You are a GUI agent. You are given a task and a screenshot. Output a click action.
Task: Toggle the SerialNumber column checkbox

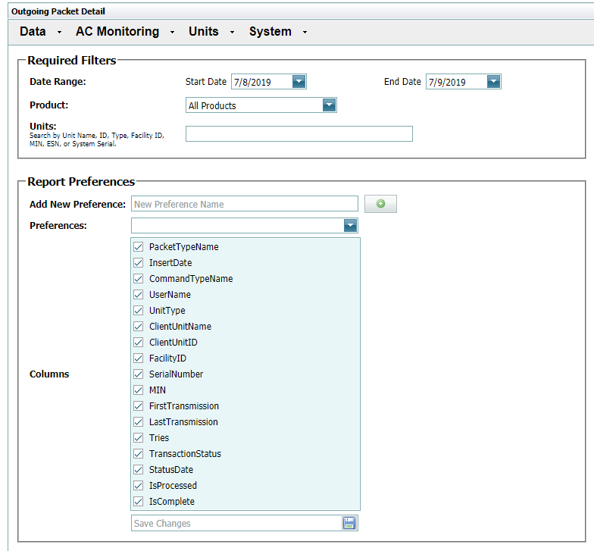pyautogui.click(x=138, y=374)
